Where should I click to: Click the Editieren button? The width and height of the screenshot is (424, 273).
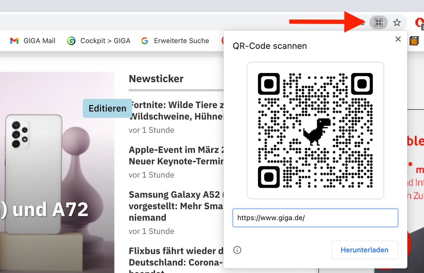click(x=107, y=108)
